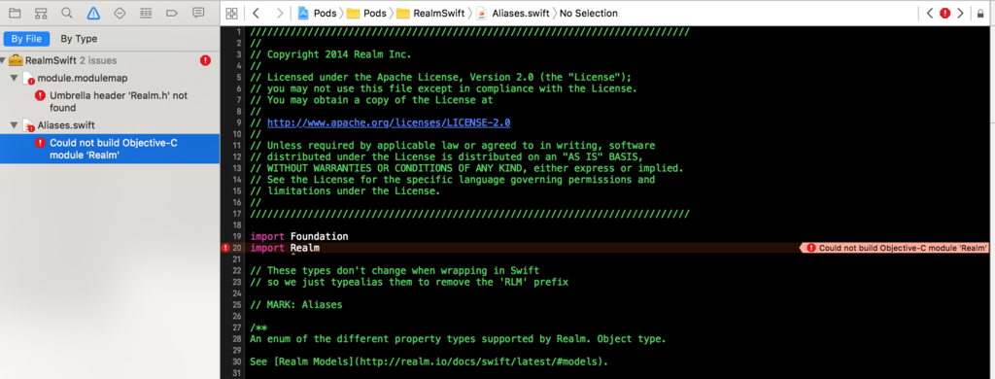Open the Symbol navigator
Screen dimensions: 995x379
point(41,13)
